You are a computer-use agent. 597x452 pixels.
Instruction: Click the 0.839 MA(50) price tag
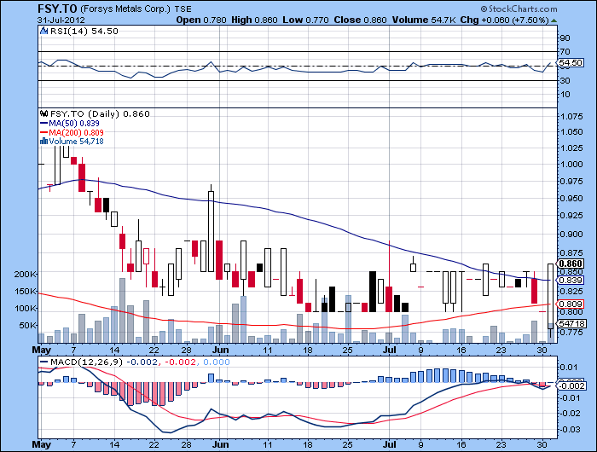(571, 281)
